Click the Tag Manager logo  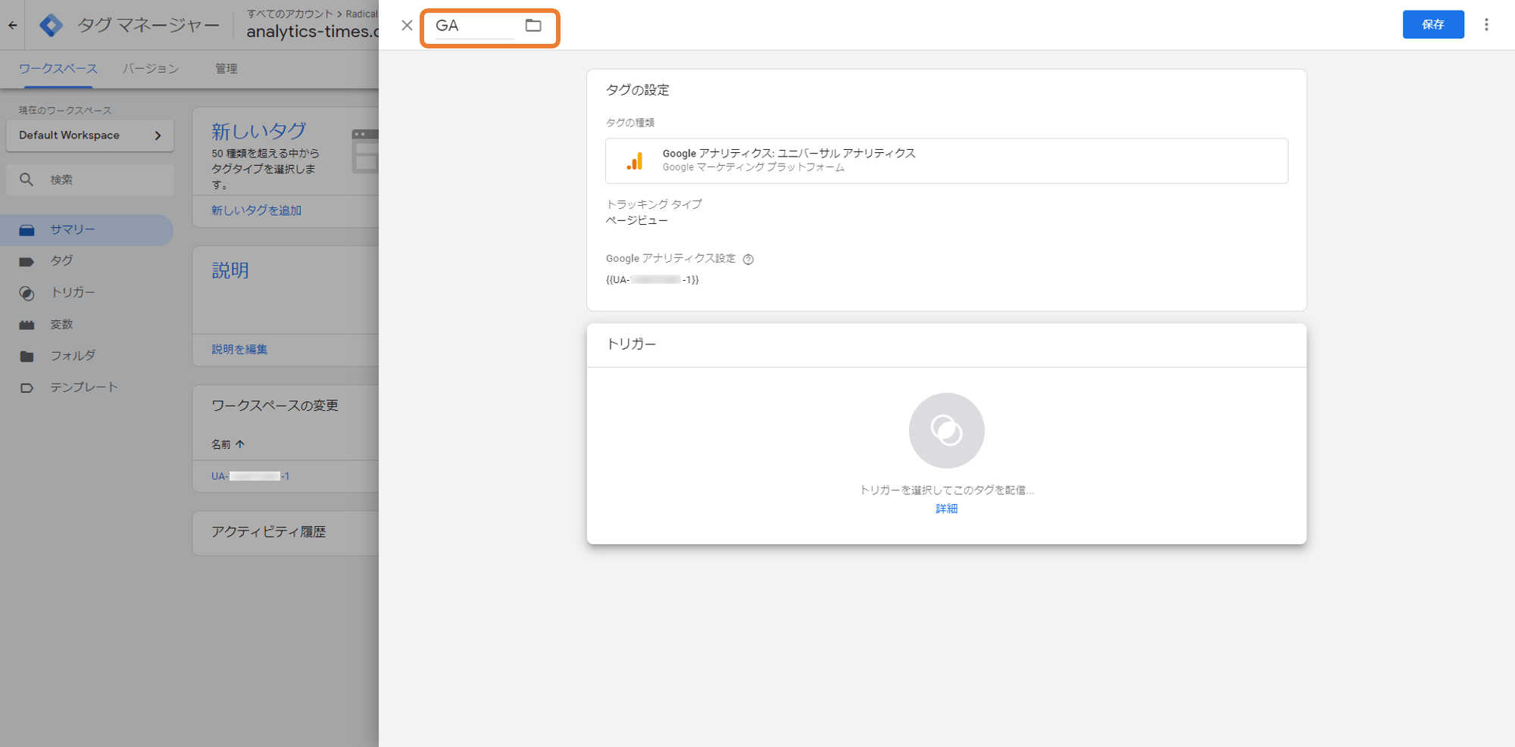tap(51, 25)
